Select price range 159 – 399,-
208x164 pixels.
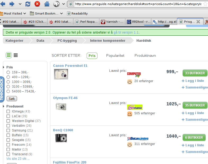[x=8, y=72]
